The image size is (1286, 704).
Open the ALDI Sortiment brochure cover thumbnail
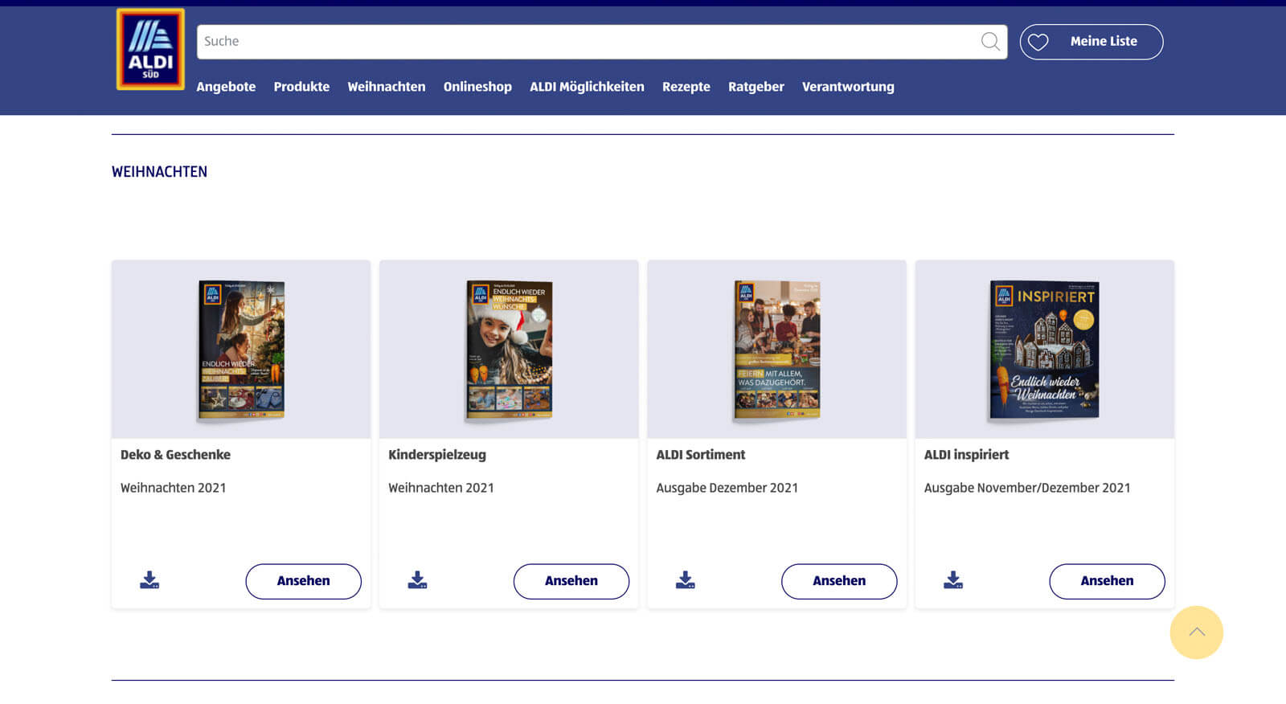(x=776, y=350)
